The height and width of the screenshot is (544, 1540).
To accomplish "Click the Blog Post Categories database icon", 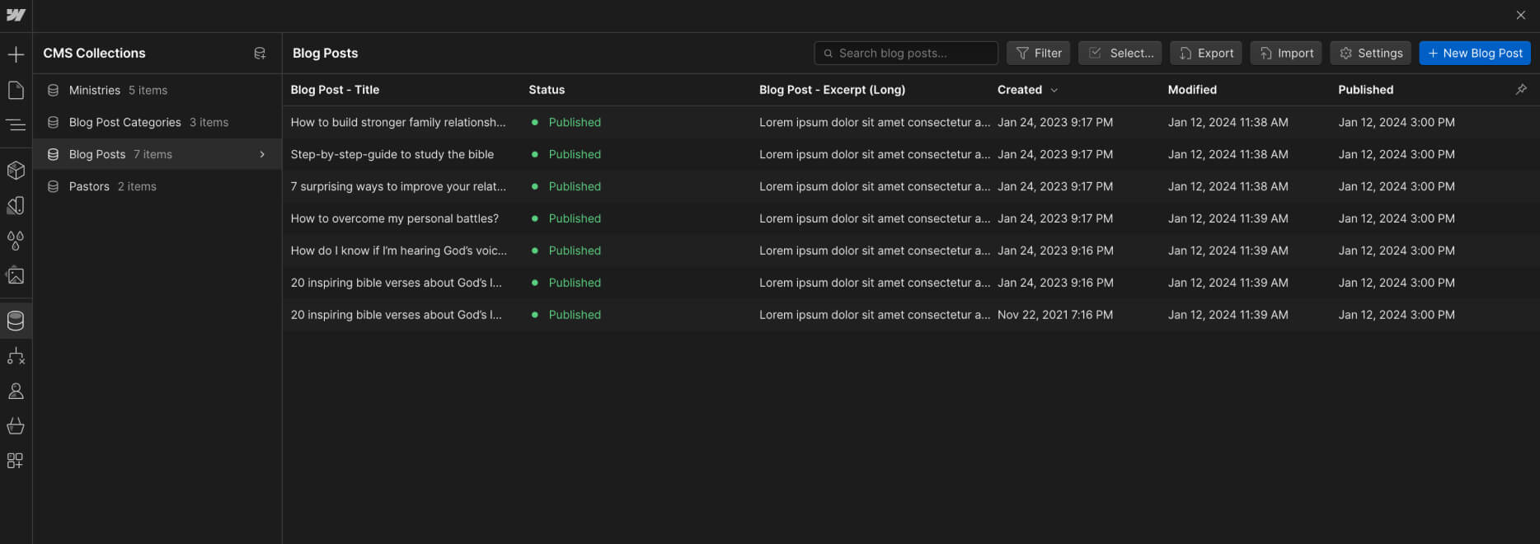I will tap(54, 122).
